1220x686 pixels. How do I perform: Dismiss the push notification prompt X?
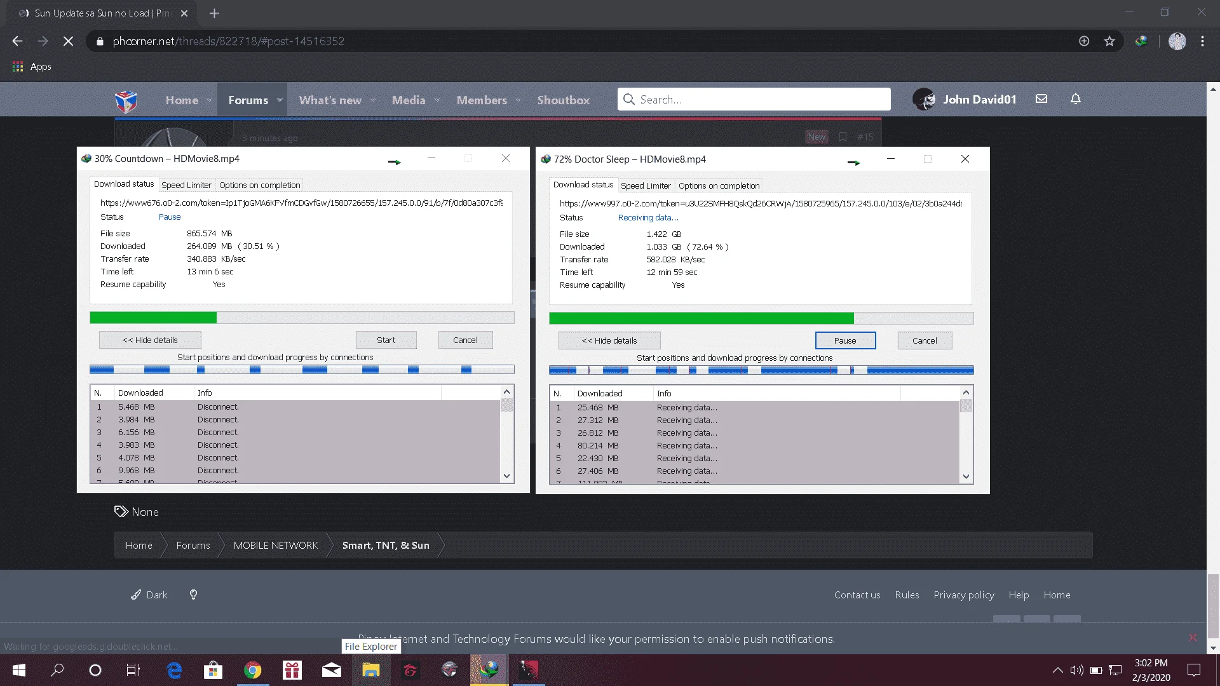1193,637
